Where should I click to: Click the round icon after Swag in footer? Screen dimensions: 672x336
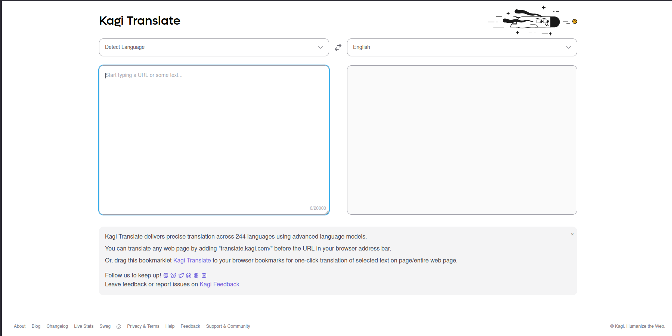tap(119, 327)
